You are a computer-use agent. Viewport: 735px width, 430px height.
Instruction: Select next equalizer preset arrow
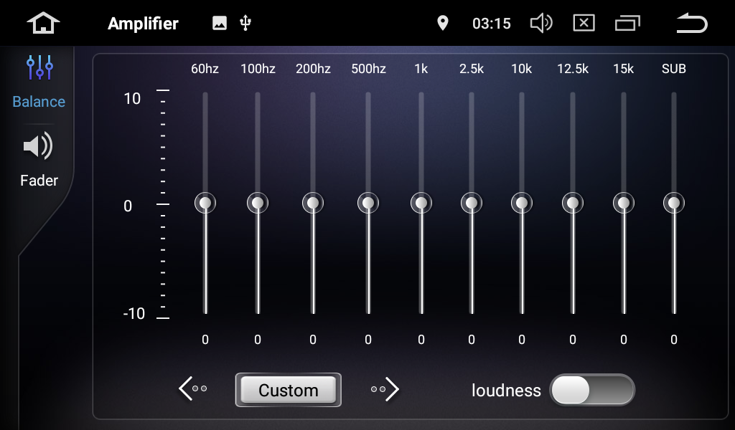(385, 389)
